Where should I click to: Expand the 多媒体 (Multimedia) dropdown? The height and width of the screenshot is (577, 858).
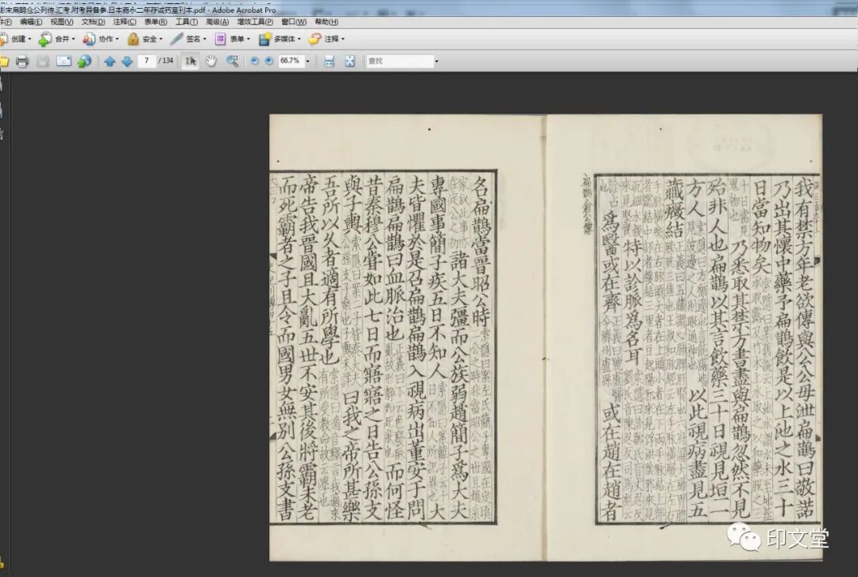(278, 39)
